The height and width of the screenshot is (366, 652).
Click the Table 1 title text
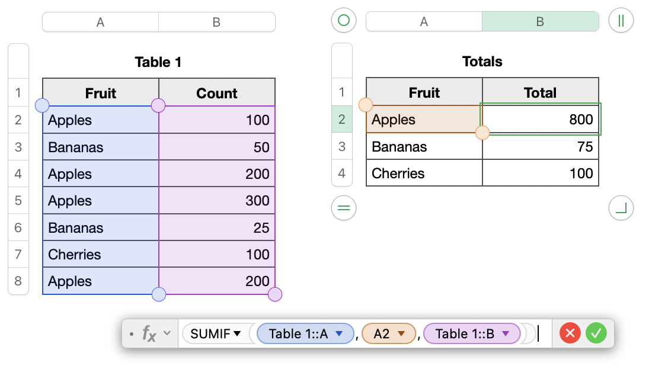158,62
